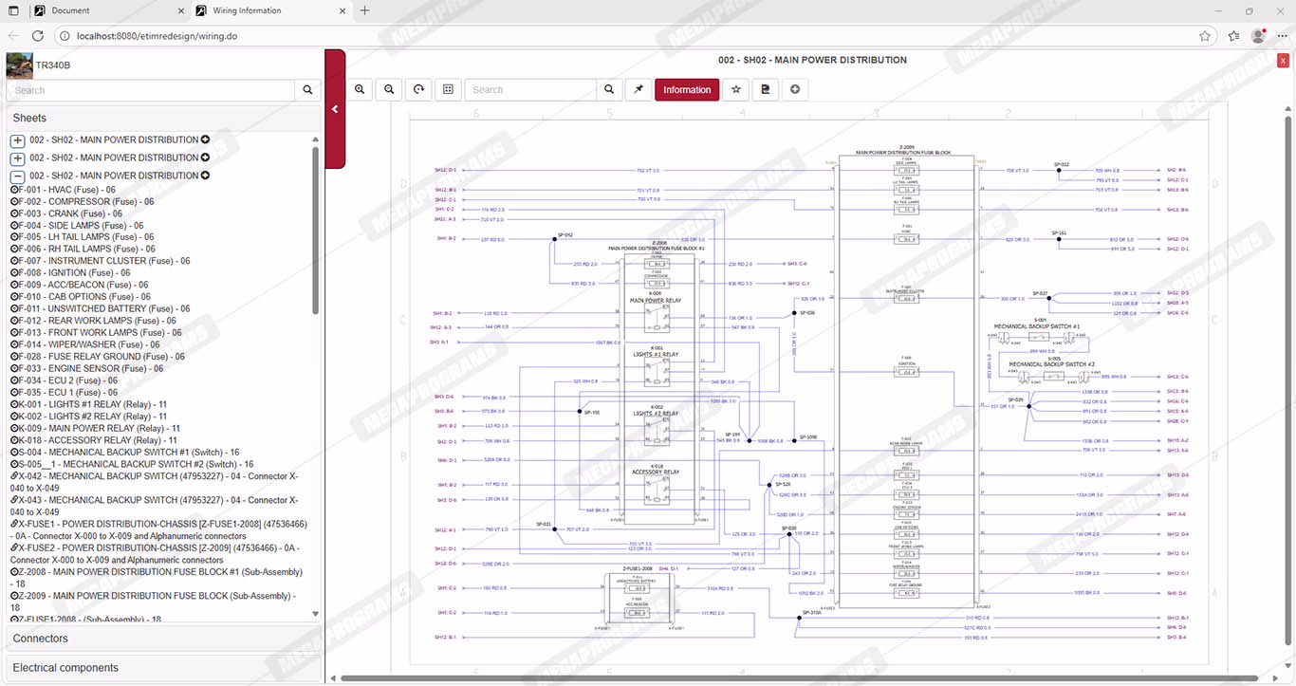Click the zoom in magnifier icon
Viewport: 1296px width, 686px height.
point(361,89)
